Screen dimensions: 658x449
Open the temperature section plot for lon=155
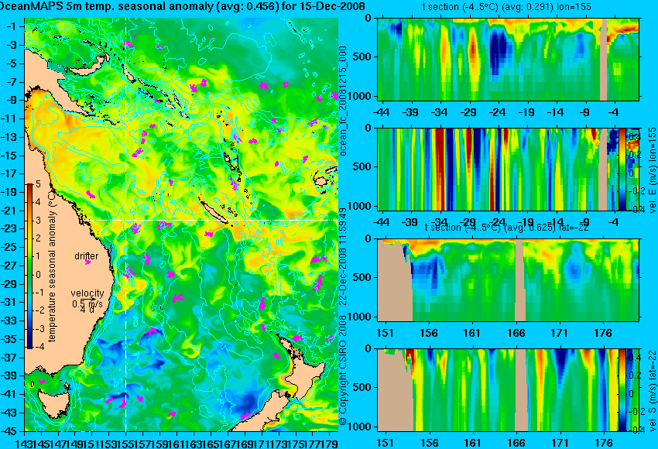coord(508,59)
